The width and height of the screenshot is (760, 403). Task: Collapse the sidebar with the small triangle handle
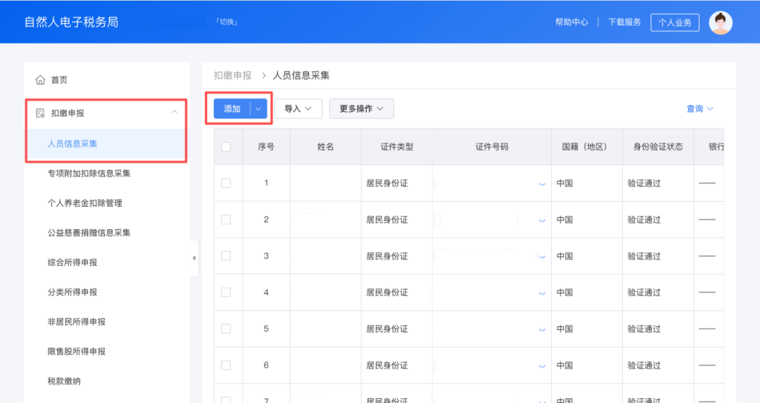click(x=194, y=258)
